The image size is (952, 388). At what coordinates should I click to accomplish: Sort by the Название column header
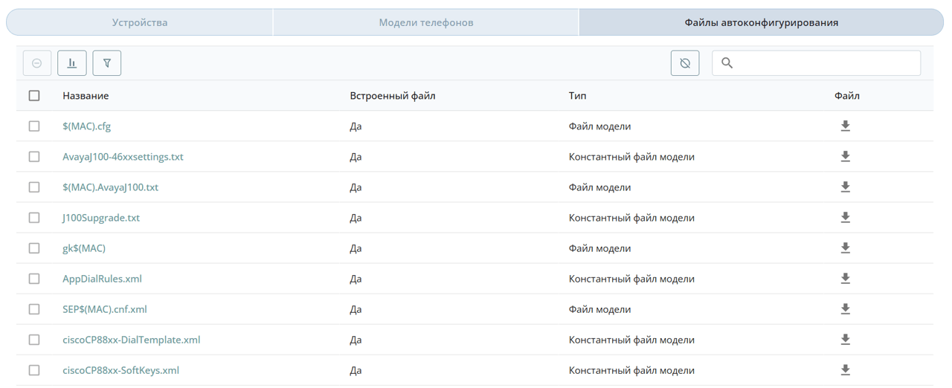point(86,96)
